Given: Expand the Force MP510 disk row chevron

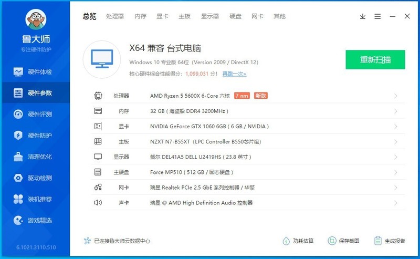Looking at the screenshot, I should (x=396, y=172).
